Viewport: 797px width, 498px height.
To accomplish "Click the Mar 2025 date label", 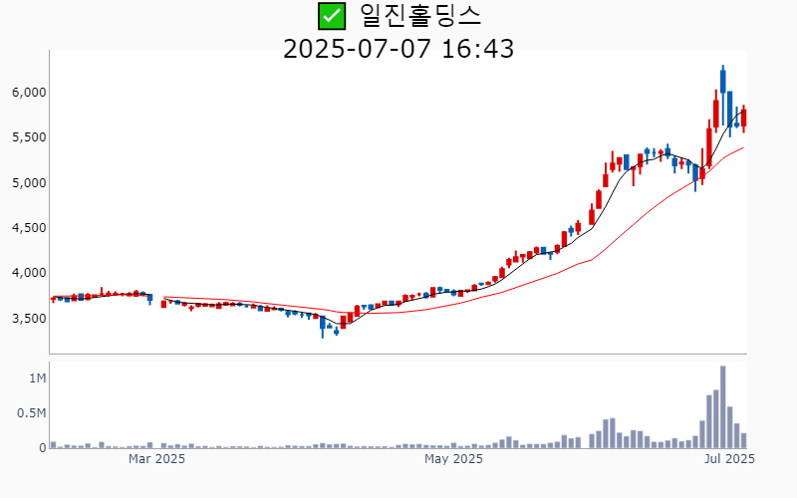I will (x=156, y=459).
